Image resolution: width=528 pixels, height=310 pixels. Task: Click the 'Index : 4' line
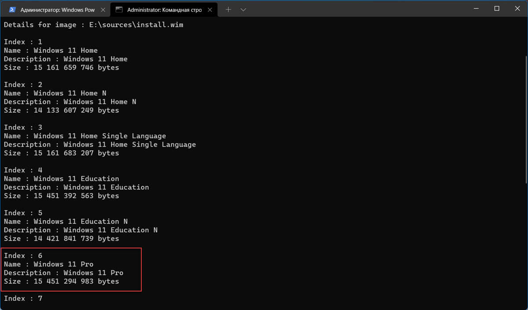coord(23,170)
